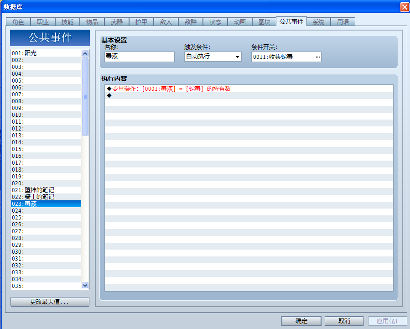Open the 状态 tab
This screenshot has height=329, width=410.
tap(215, 22)
